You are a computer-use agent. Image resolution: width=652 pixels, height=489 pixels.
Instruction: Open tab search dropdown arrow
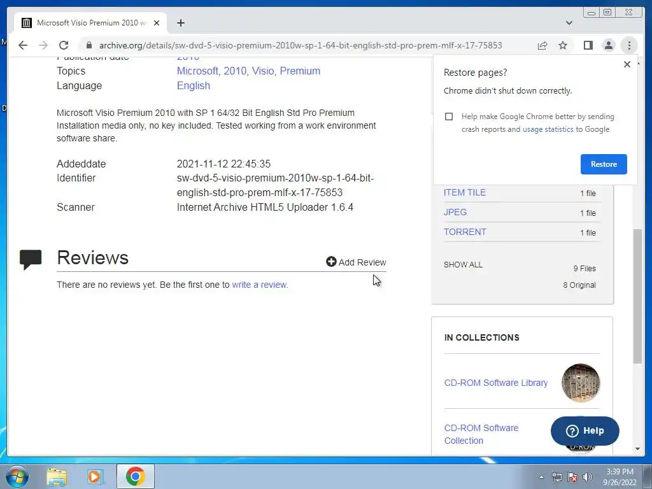[x=569, y=23]
